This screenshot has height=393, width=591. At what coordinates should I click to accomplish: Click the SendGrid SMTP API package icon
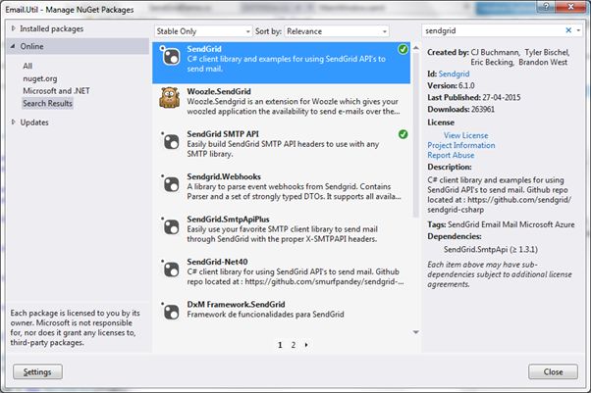pos(171,141)
